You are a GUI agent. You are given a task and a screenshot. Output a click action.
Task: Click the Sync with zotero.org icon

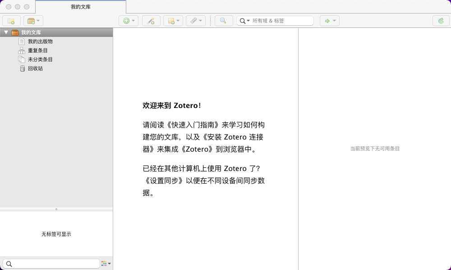click(x=441, y=21)
